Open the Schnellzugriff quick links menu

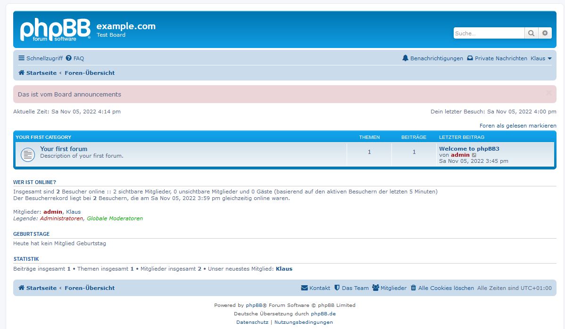pyautogui.click(x=41, y=58)
